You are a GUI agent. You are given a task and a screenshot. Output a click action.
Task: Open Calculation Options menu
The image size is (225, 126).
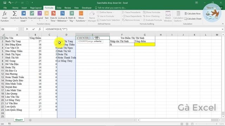178,16
